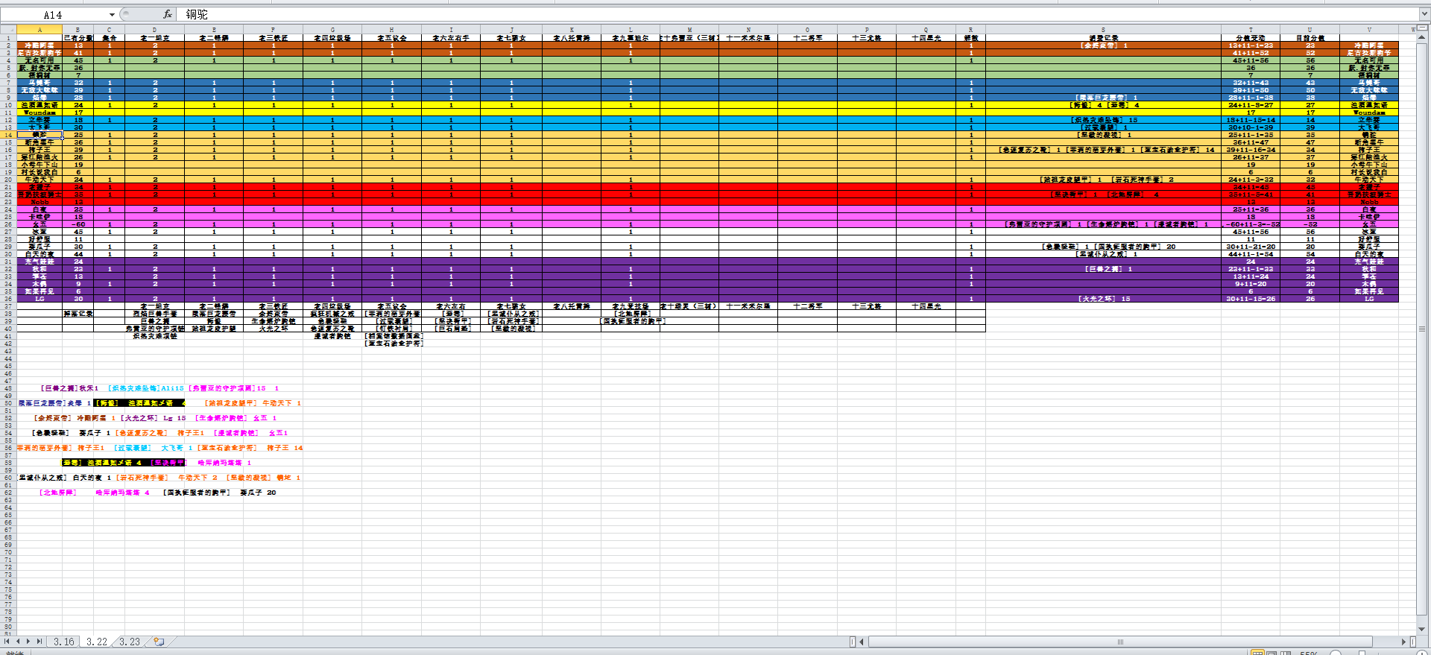Click the horizontal scrollbar right arrow
Image resolution: width=1431 pixels, height=655 pixels.
[x=1403, y=642]
